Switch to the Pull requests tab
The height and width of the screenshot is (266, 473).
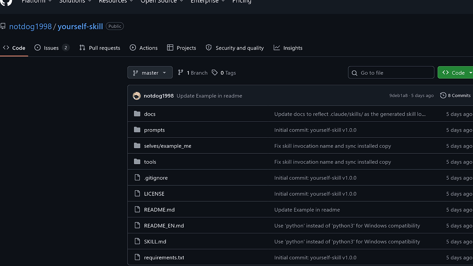[100, 48]
